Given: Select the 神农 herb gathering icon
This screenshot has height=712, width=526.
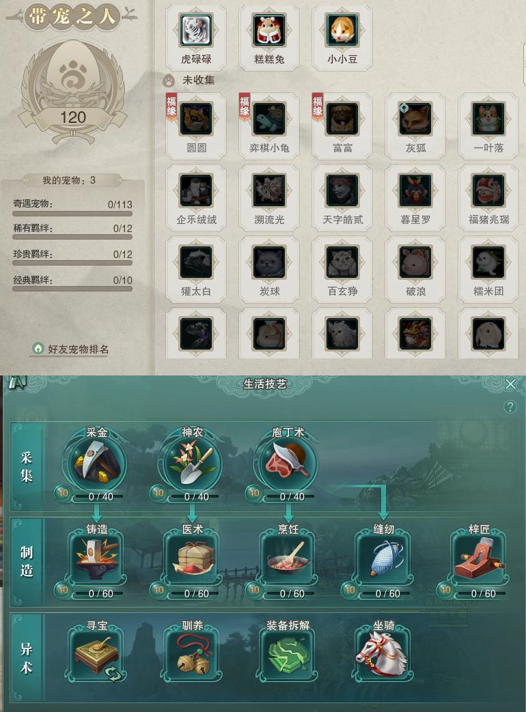Looking at the screenshot, I should click(x=193, y=462).
